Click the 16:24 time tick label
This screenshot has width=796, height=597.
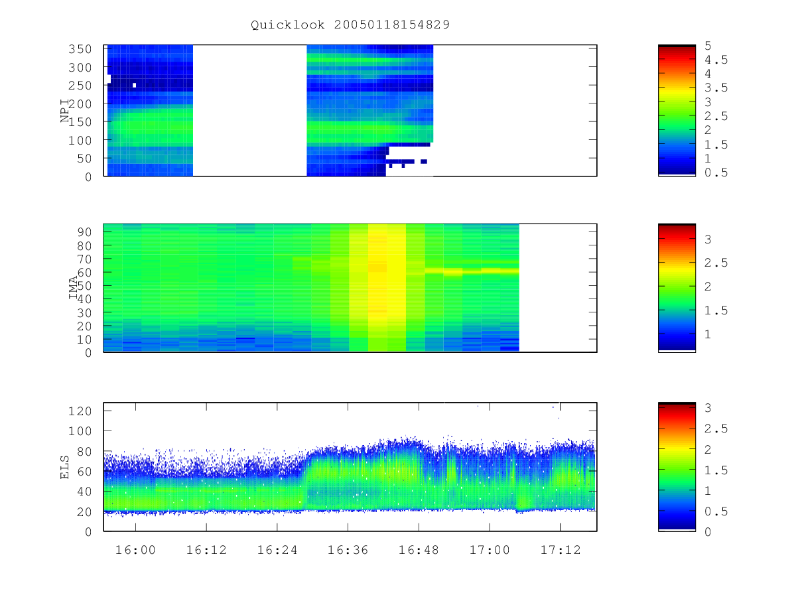277,550
